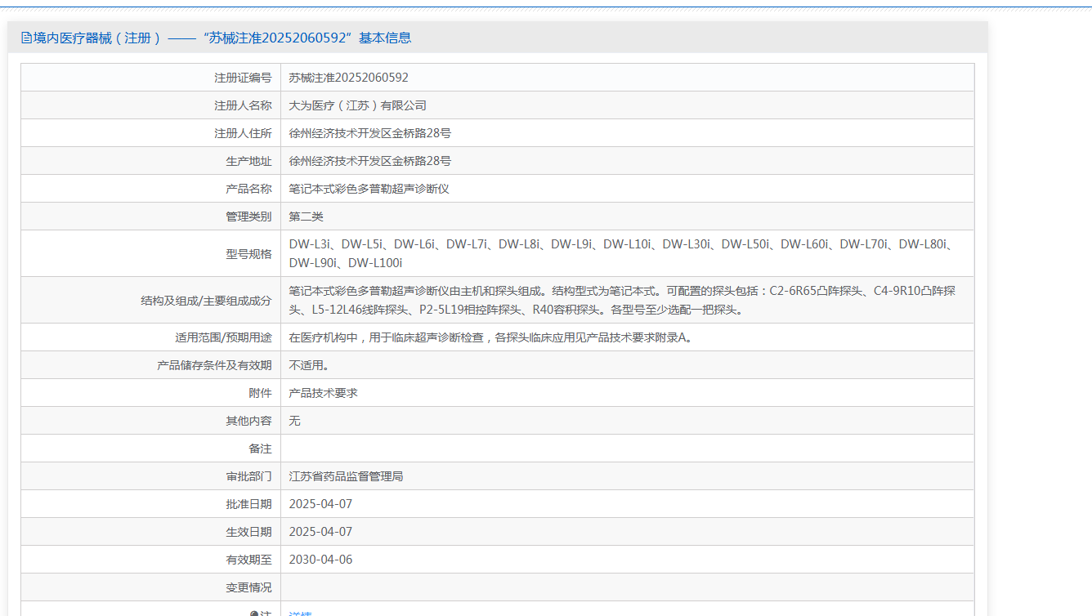1092x616 pixels.
Task: Select the value "第二类"
Action: pos(307,216)
